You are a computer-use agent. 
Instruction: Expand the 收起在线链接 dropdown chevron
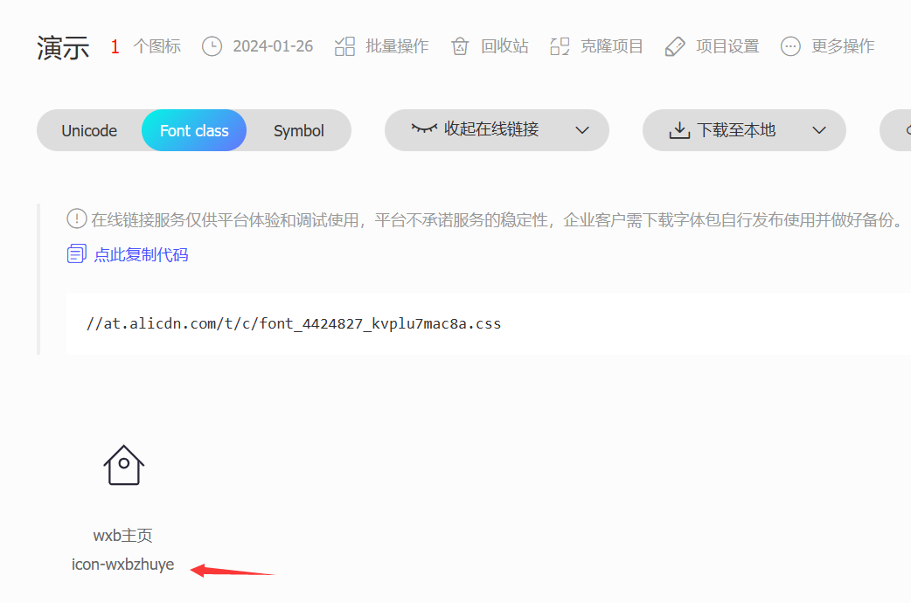[x=582, y=130]
